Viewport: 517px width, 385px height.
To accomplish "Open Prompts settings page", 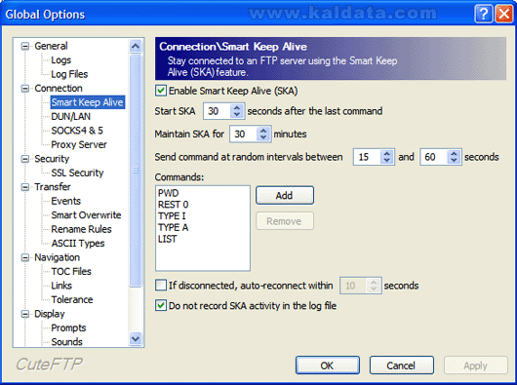I will (x=68, y=328).
